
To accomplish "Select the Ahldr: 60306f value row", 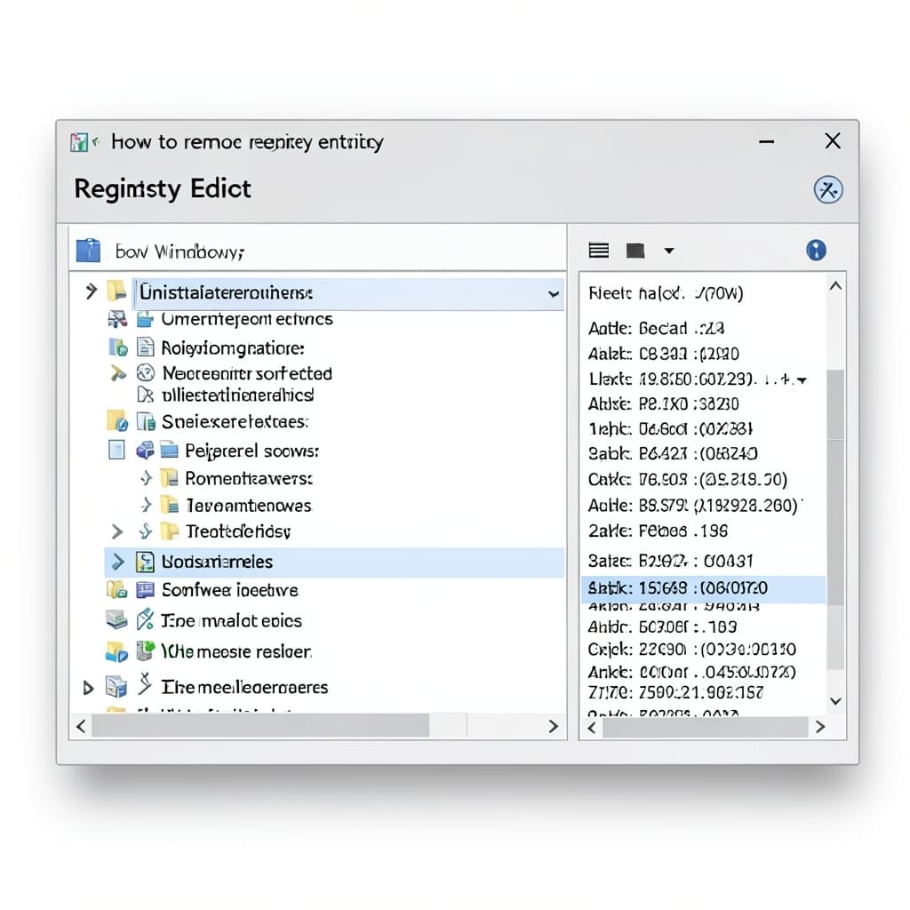I will [x=662, y=627].
